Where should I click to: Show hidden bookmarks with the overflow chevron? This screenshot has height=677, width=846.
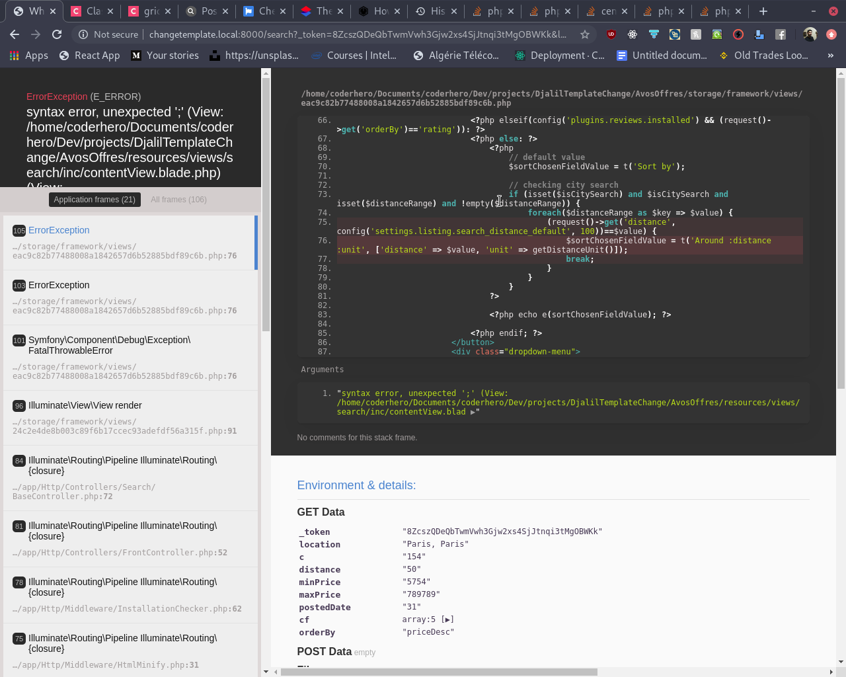(831, 56)
